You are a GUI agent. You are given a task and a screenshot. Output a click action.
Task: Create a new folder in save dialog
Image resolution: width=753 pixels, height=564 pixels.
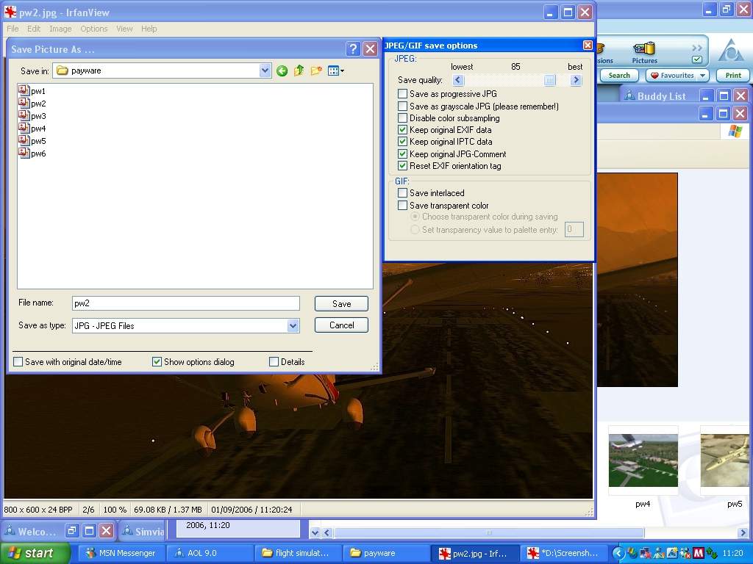(x=316, y=71)
